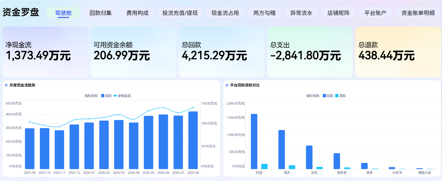Click the 抖音 退款 bar
Screen dimensions: 442x181
(x=264, y=166)
